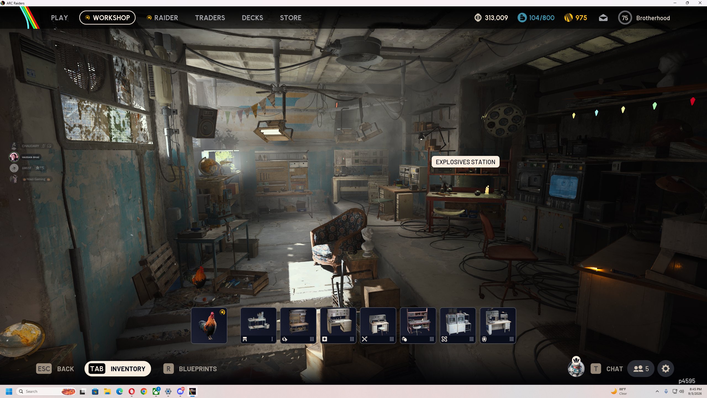Select the rooster Scrappy thumbnail
This screenshot has height=398, width=707.
click(209, 325)
